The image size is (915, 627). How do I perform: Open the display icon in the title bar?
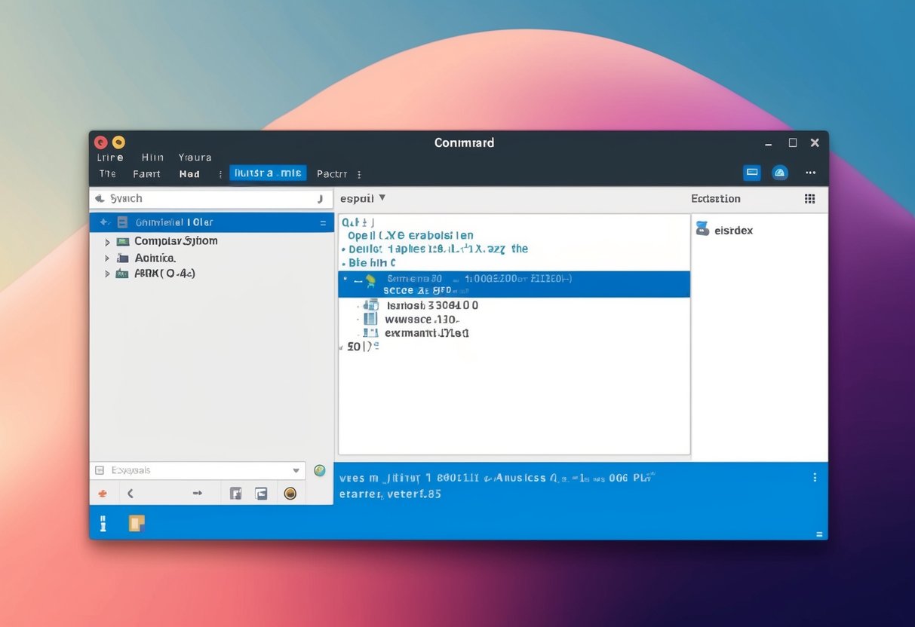(751, 173)
